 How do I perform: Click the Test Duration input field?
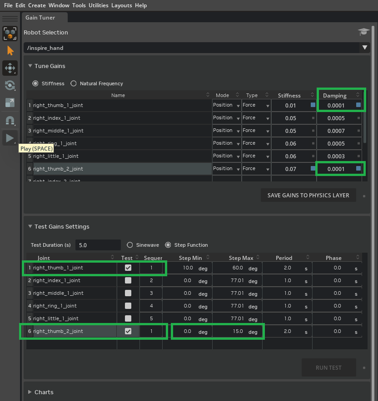tap(98, 245)
